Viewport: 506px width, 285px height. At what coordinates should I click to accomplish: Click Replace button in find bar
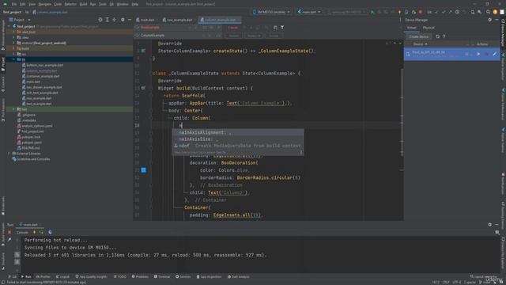click(234, 36)
